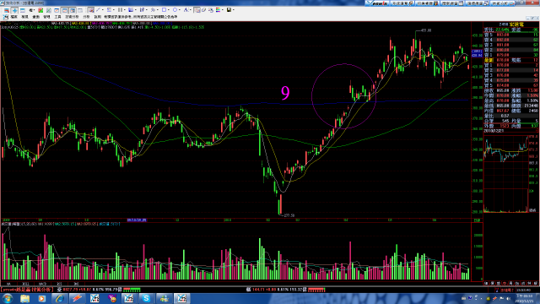This screenshot has width=540, height=304.
Task: Open the Windows Start menu
Action: point(8,298)
